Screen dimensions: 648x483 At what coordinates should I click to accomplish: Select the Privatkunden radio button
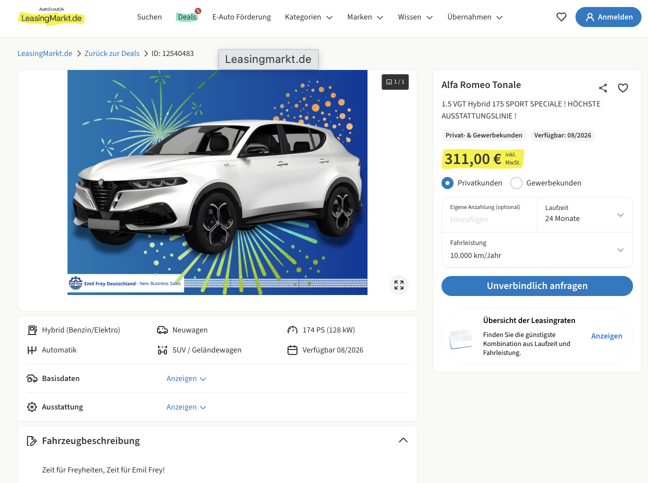(447, 183)
